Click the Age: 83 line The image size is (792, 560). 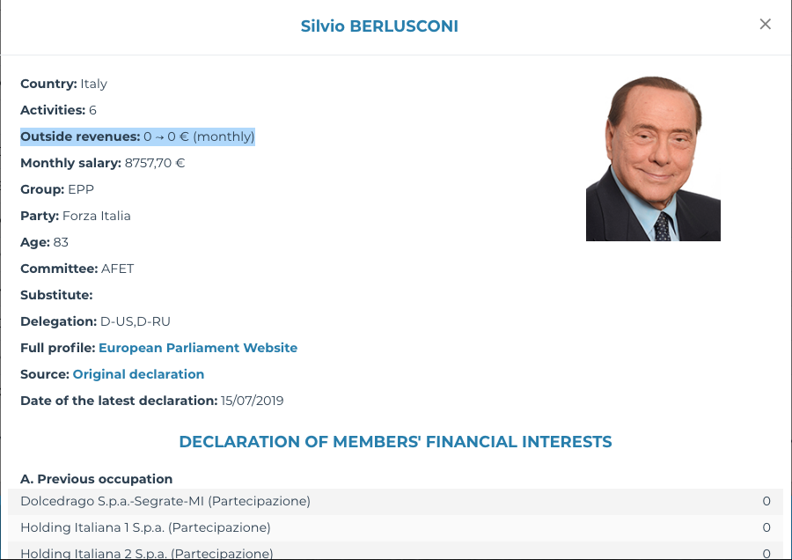pyautogui.click(x=44, y=242)
